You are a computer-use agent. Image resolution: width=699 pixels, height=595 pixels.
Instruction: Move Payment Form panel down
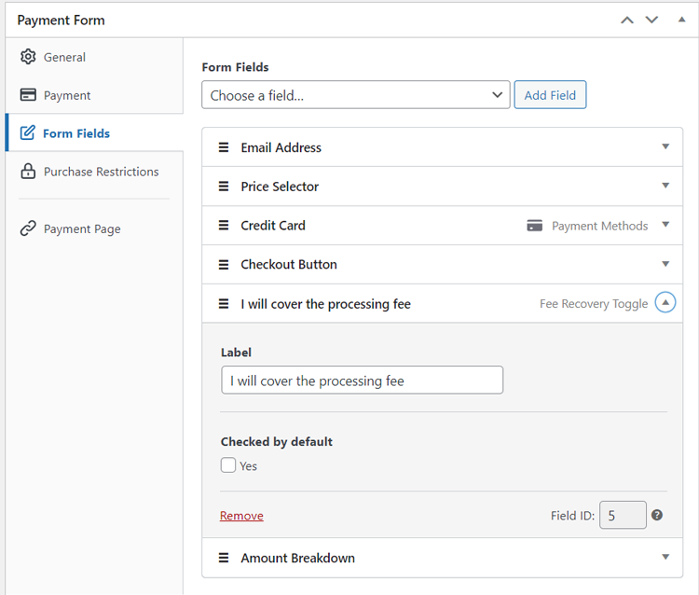[x=651, y=21]
